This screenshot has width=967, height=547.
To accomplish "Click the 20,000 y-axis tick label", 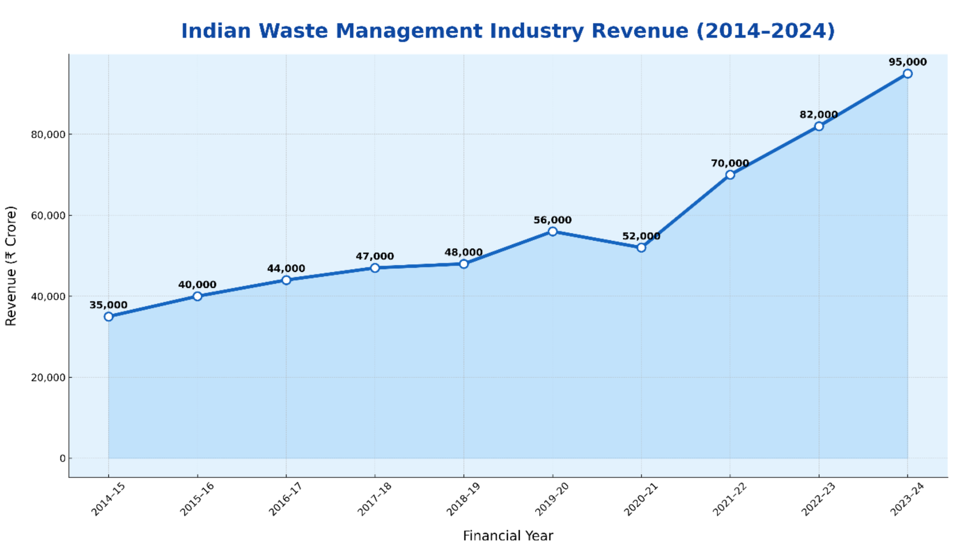I will (48, 378).
